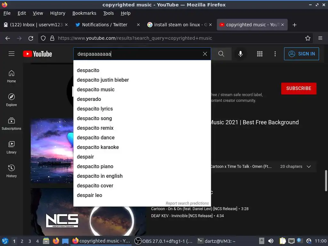The height and width of the screenshot is (246, 328).
Task: Click the padlock site information icon
Action: click(52, 38)
